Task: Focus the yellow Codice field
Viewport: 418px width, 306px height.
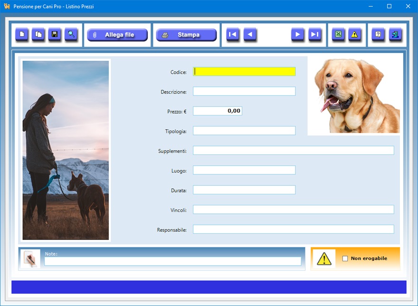Action: 244,71
